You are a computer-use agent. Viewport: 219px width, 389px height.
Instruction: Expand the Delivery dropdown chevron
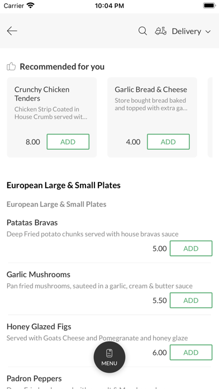[208, 31]
